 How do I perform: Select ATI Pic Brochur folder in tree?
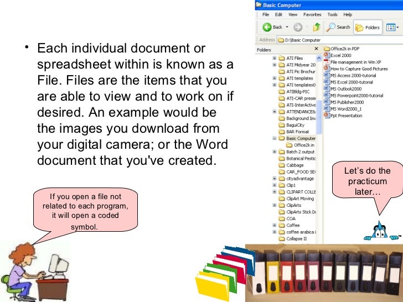tap(297, 71)
